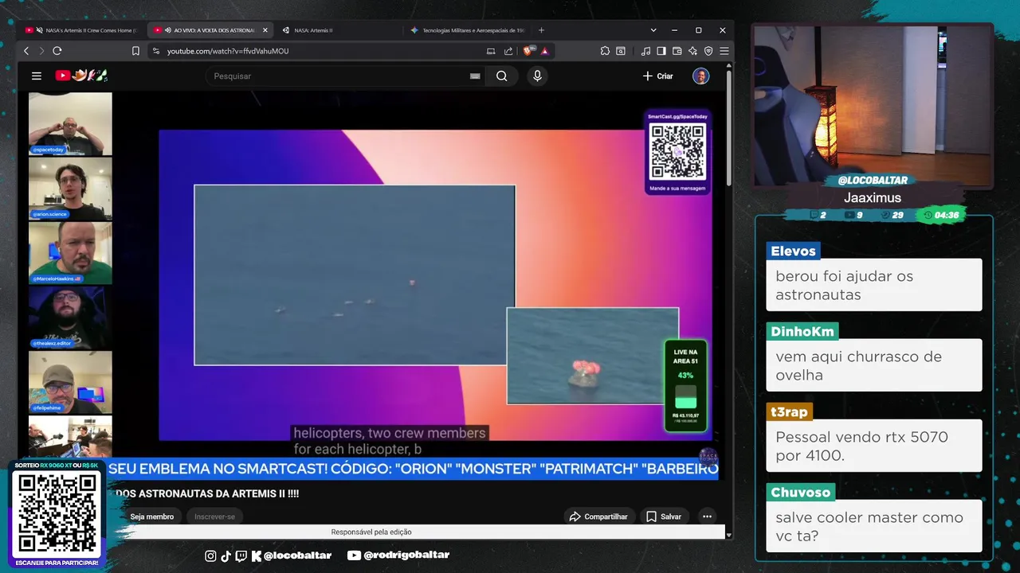Click the youtube.com/watch URL address
The width and height of the screenshot is (1020, 573).
[x=228, y=51]
